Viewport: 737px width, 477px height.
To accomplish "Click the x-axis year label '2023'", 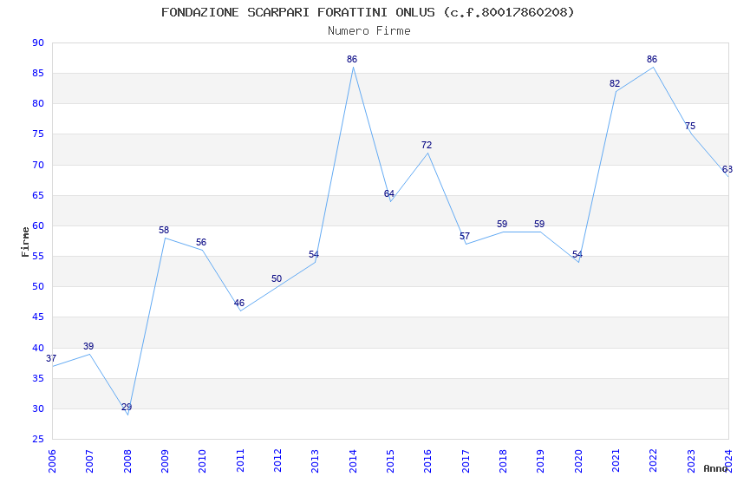I will pos(691,461).
